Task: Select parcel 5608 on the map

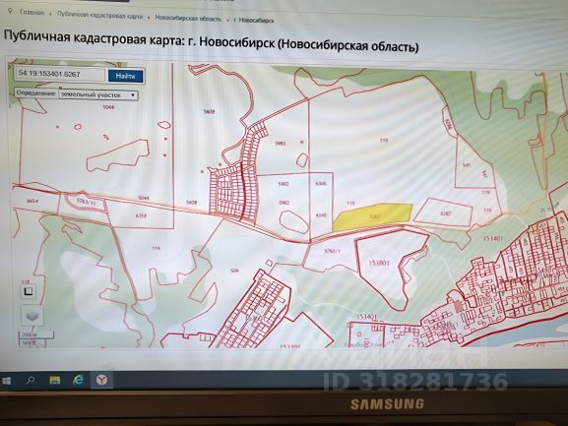Action: (209, 112)
